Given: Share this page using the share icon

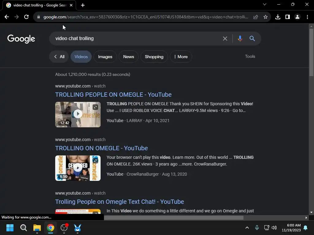Looking at the screenshot, I should [x=256, y=17].
